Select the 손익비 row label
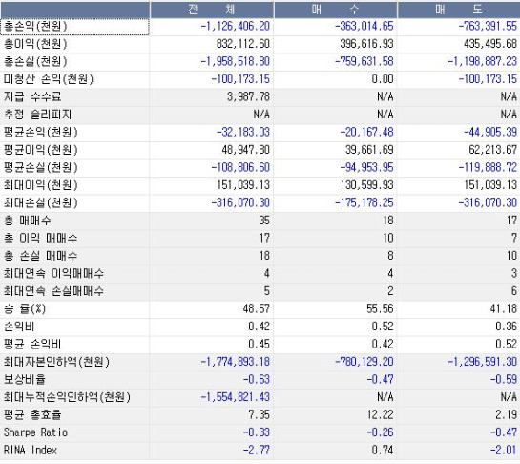Screen dimensions: 520x464 [x=19, y=327]
